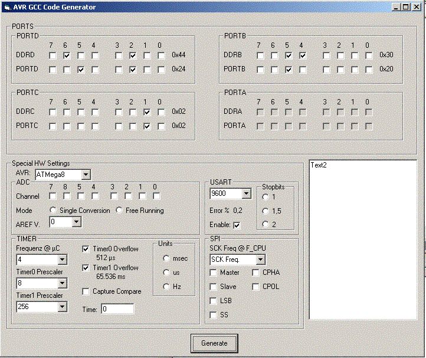Uncheck the Timer1 Overflow checkbox

(x=86, y=268)
